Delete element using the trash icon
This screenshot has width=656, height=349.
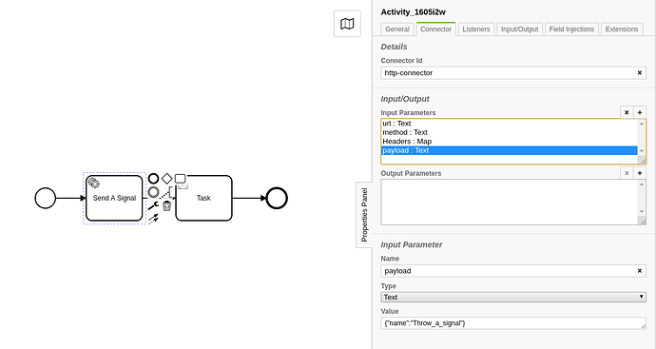167,205
